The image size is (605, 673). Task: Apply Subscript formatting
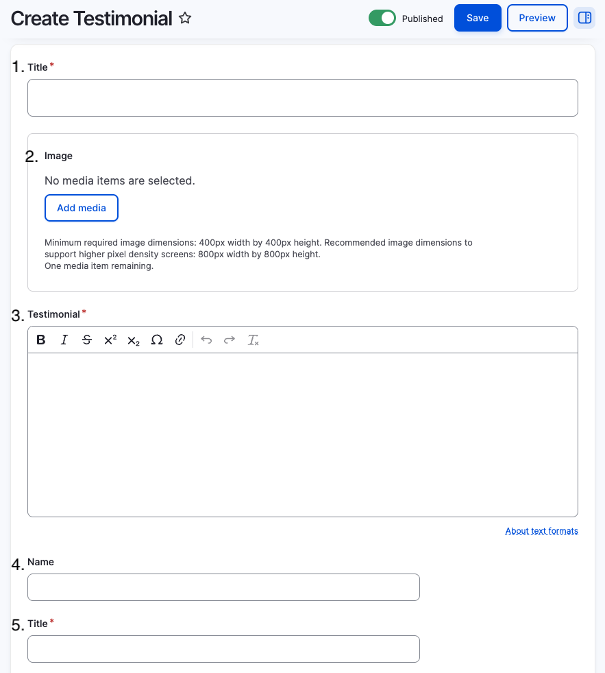[134, 340]
